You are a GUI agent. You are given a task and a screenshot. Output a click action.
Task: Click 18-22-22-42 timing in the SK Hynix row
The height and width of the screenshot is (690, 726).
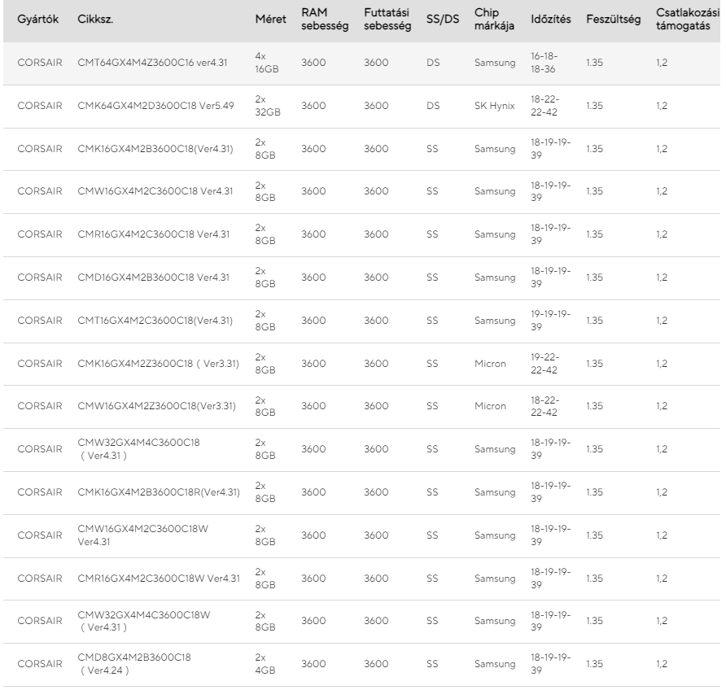[x=545, y=106]
